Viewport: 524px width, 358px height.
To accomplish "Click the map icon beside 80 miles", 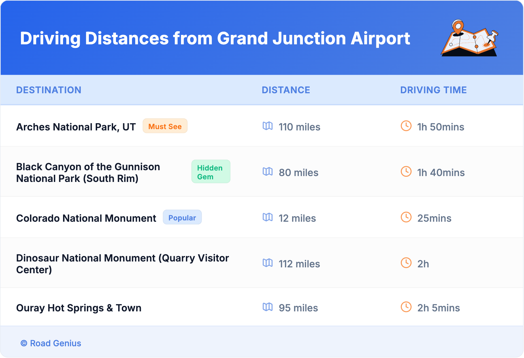I will 268,172.
